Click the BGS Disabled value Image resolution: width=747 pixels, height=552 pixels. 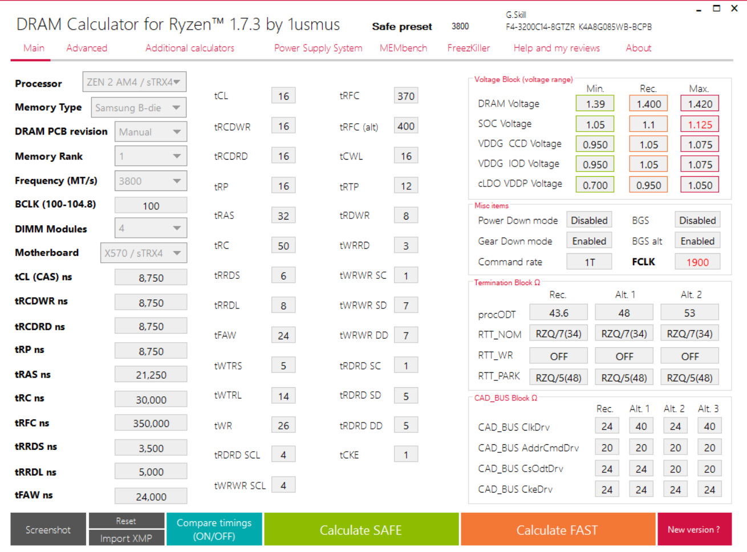[697, 220]
